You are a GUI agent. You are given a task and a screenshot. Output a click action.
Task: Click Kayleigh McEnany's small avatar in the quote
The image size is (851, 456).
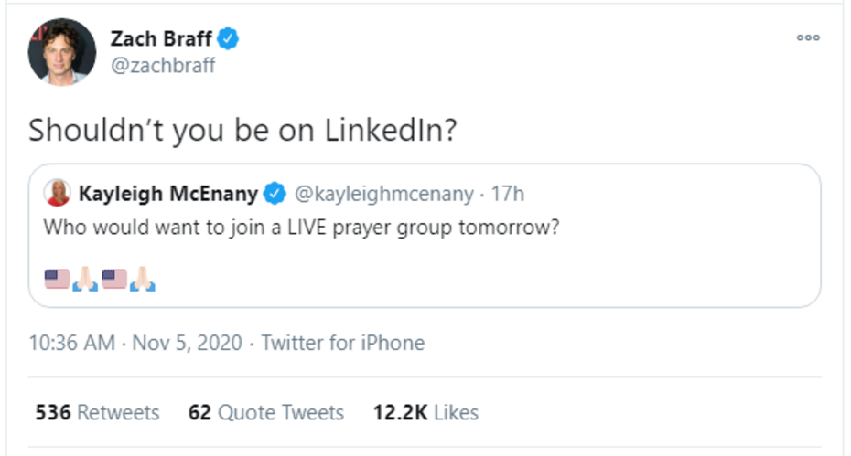[x=58, y=194]
